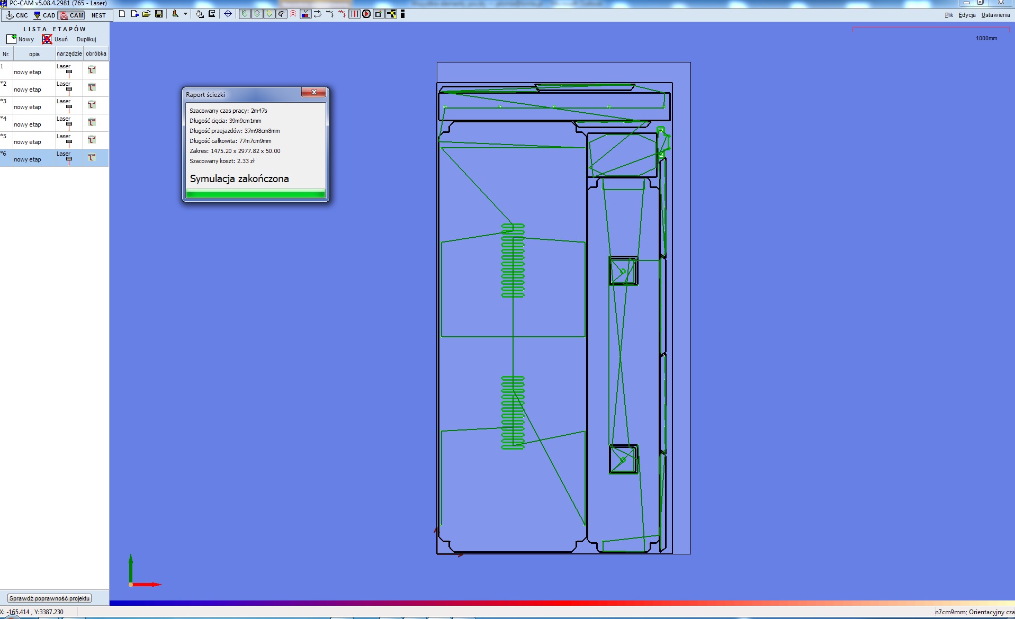Click the red wave layers icon
The width and height of the screenshot is (1015, 619).
[293, 14]
